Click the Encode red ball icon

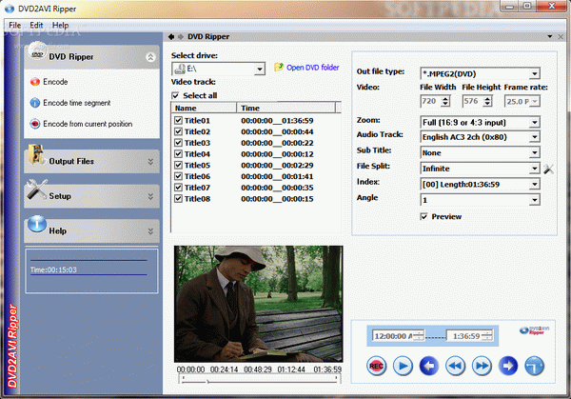(x=35, y=82)
